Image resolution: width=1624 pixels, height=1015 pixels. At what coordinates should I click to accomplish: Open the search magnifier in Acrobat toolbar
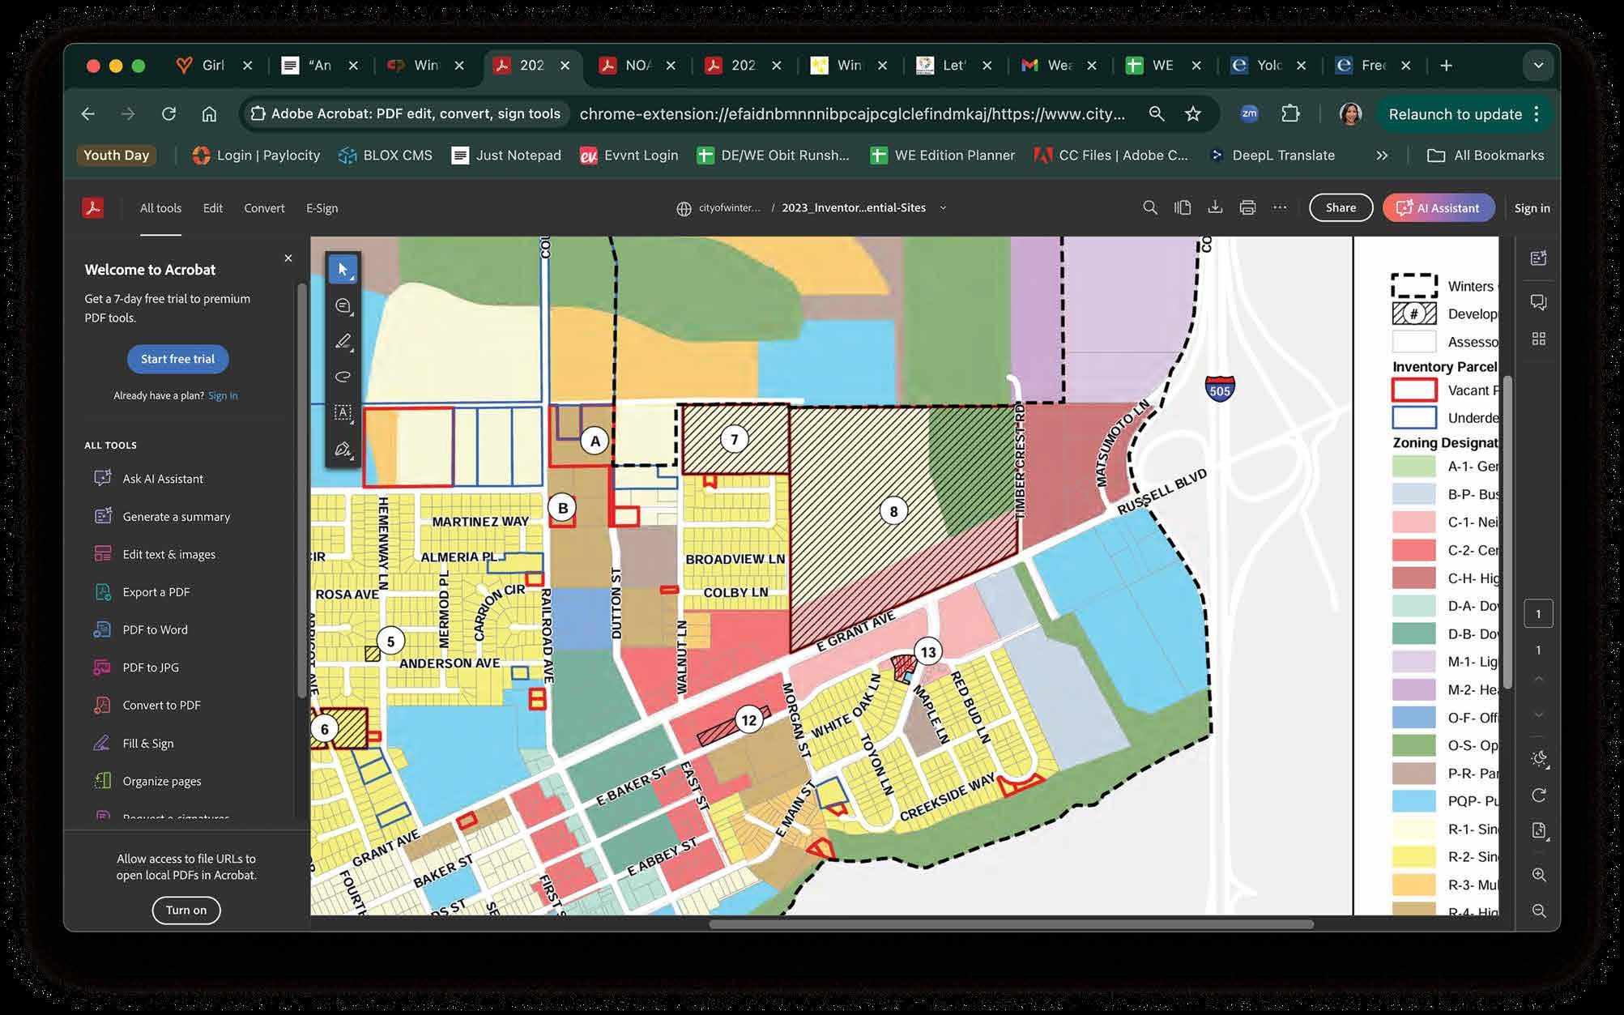coord(1149,207)
